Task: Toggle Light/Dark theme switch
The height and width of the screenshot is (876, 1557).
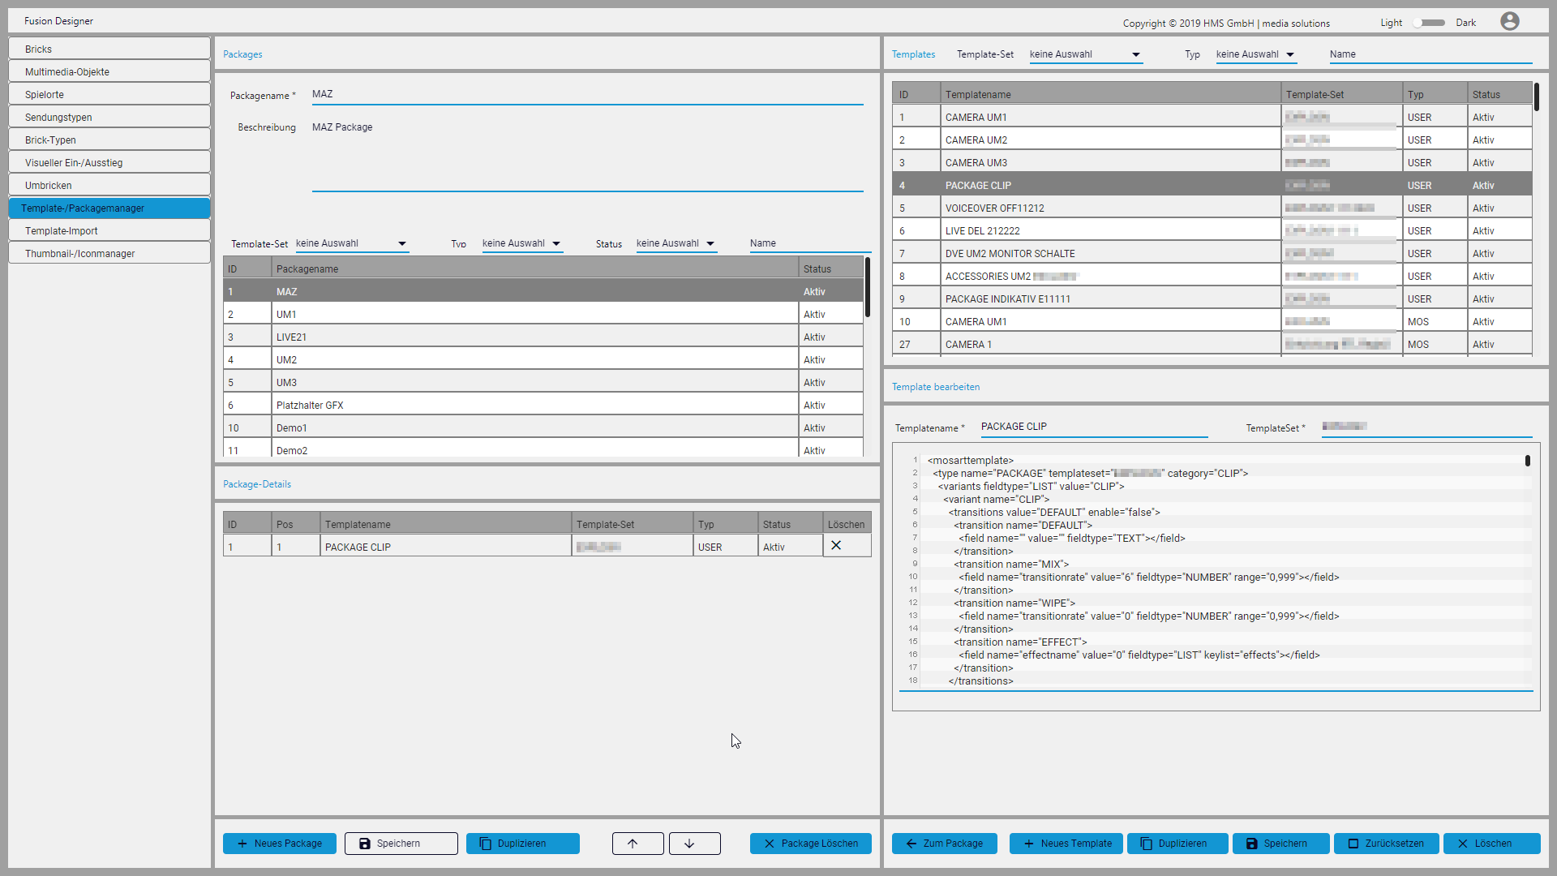Action: pyautogui.click(x=1429, y=23)
